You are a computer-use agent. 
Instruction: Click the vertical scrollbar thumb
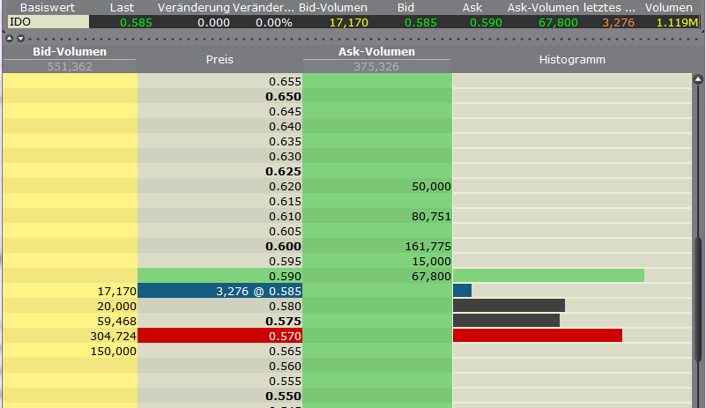click(x=698, y=298)
